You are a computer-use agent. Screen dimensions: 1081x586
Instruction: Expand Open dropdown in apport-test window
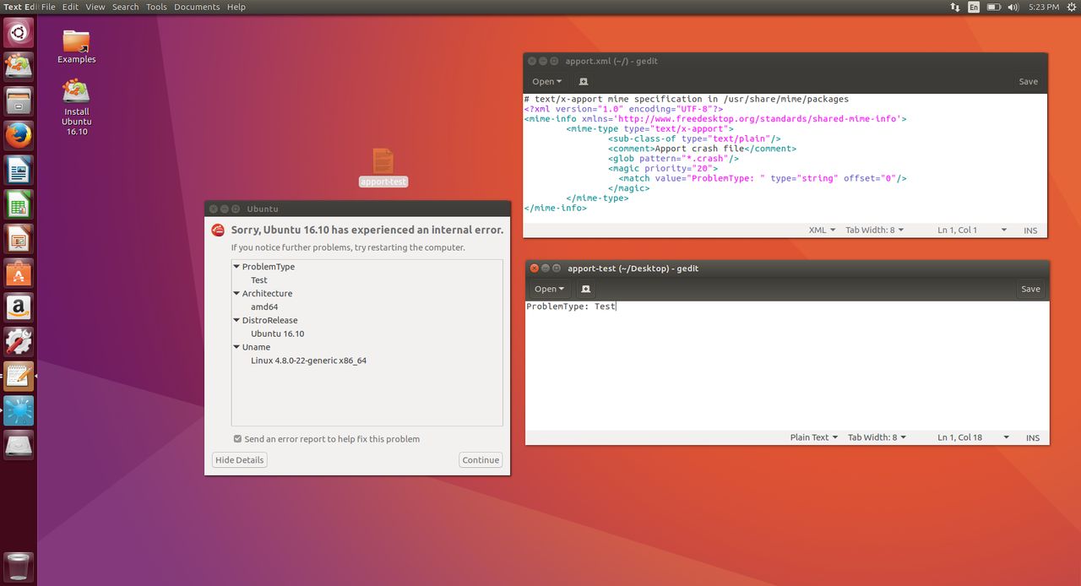(x=549, y=289)
